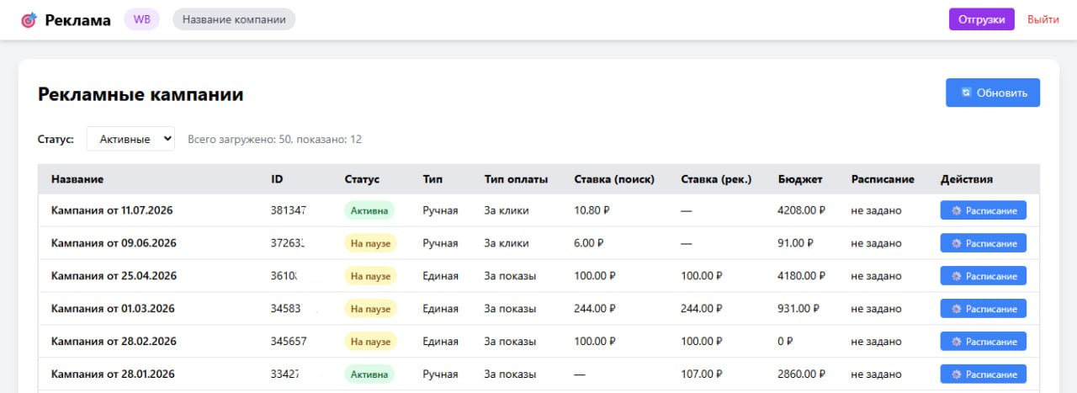
Task: Click the Название column header
Action: click(x=77, y=179)
